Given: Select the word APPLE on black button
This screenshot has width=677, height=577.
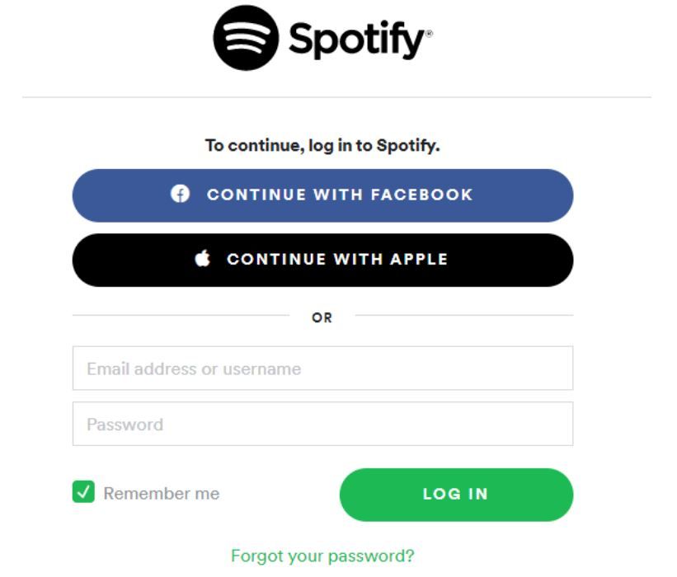Looking at the screenshot, I should [419, 259].
